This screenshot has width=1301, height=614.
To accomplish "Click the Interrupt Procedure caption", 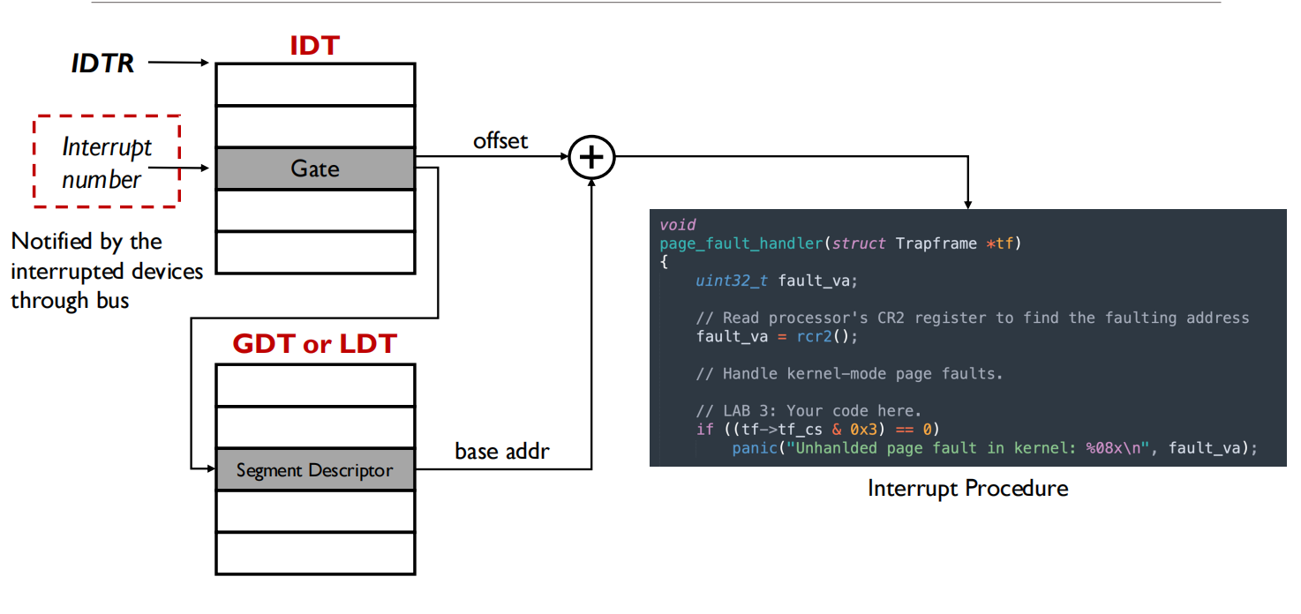I will click(x=967, y=488).
